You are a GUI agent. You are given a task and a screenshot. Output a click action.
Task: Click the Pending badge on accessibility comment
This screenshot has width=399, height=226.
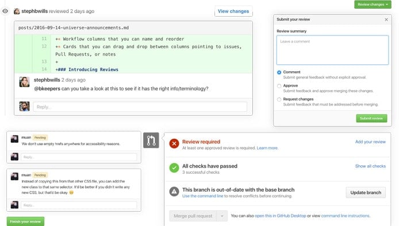point(40,137)
